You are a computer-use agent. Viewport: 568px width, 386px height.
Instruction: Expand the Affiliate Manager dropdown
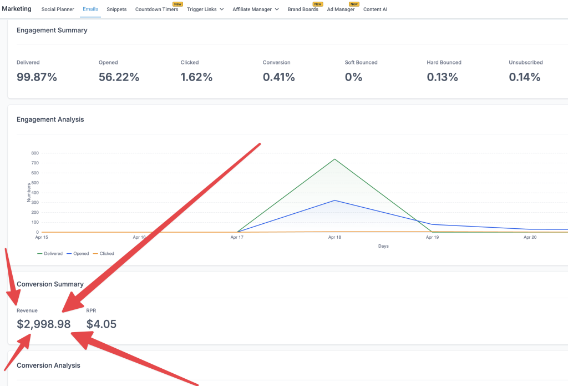(256, 9)
